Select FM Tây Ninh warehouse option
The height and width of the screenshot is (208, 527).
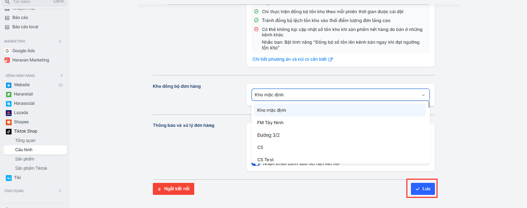click(x=270, y=123)
